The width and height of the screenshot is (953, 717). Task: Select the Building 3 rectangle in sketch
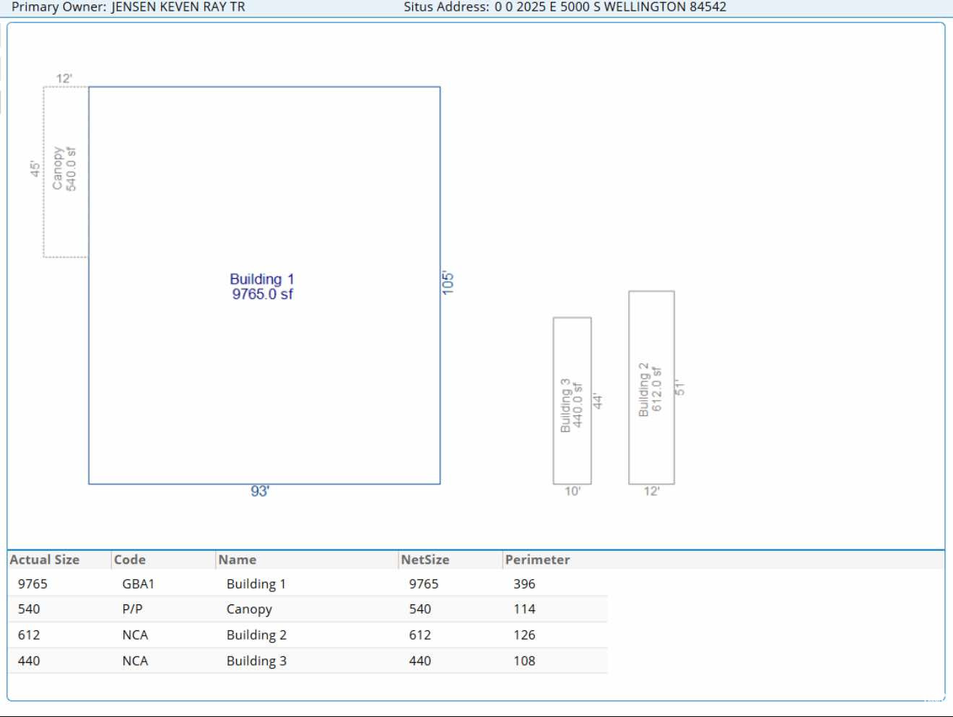click(x=572, y=401)
